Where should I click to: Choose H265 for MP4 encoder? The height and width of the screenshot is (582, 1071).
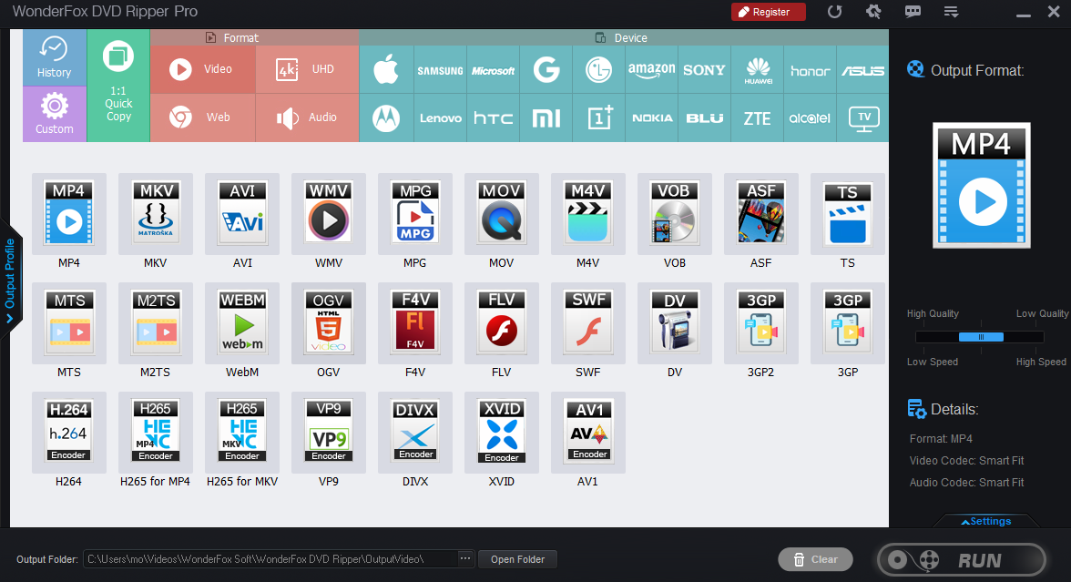coord(156,432)
